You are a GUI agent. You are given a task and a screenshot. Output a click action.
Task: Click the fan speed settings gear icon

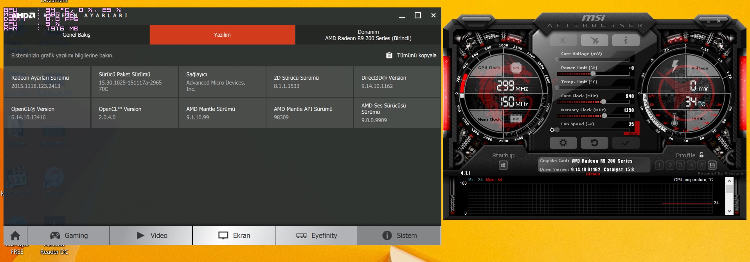click(x=552, y=130)
